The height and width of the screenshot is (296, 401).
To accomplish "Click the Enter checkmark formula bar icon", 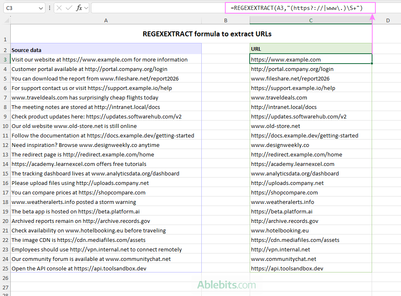I will [x=69, y=8].
